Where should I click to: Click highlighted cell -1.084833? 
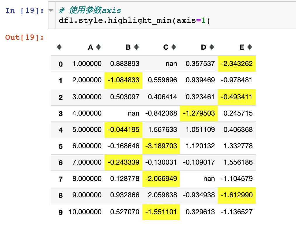coord(123,80)
